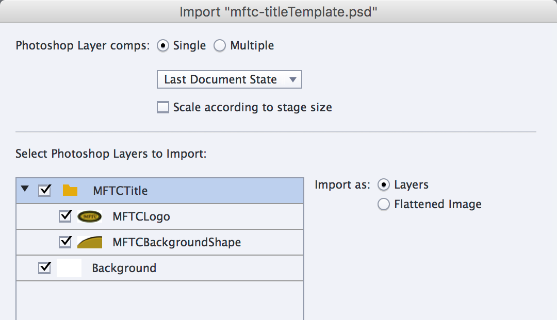Uncheck the MFTCLogo layer checkbox
This screenshot has width=557, height=320.
65,216
